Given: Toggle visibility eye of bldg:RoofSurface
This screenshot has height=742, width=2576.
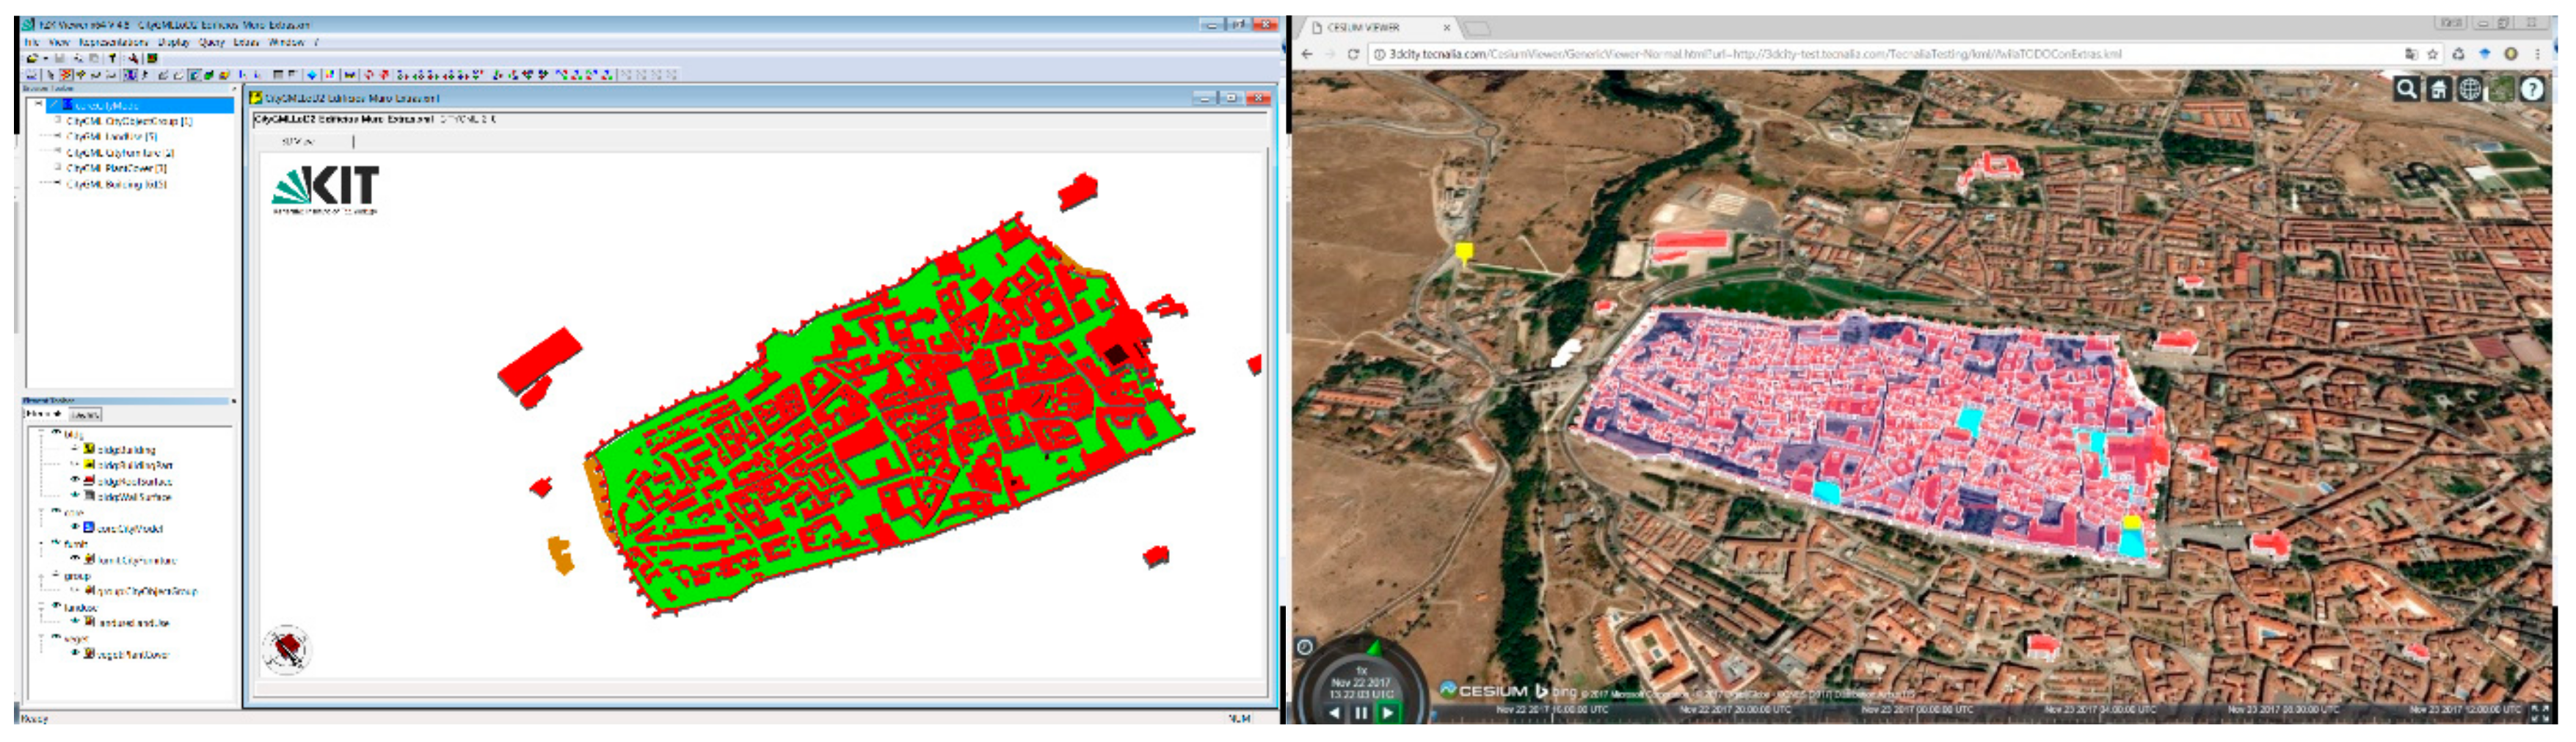Looking at the screenshot, I should (x=75, y=481).
